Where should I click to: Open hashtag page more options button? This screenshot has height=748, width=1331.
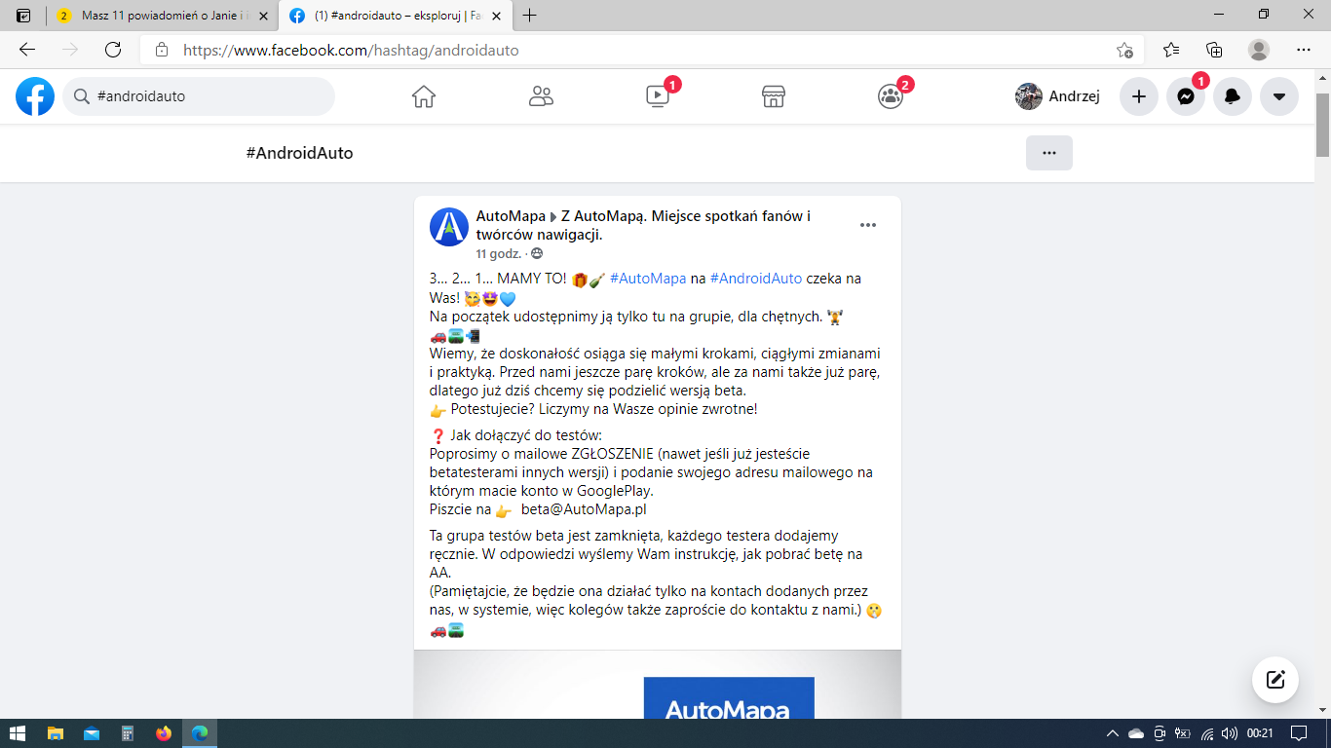[x=1049, y=153]
